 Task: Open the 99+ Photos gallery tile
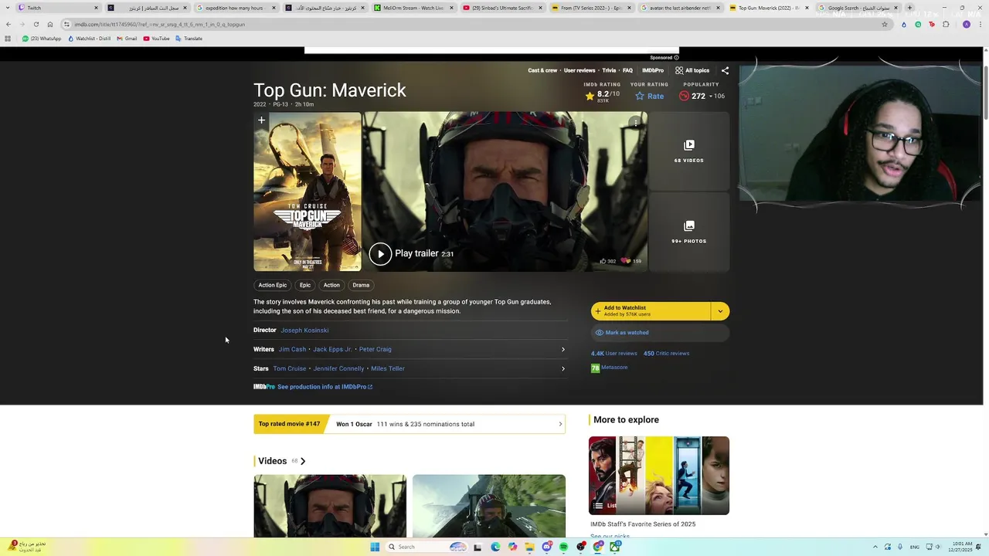(x=688, y=232)
